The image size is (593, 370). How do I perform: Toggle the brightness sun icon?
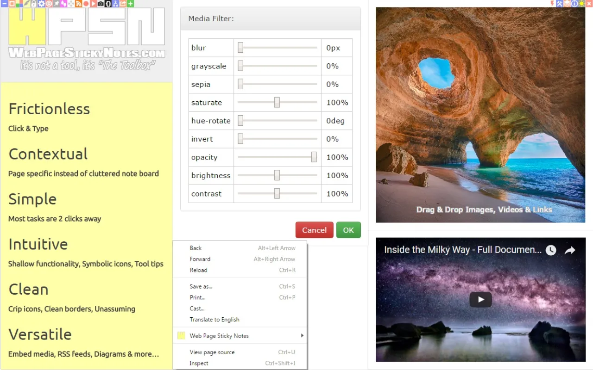coord(581,4)
